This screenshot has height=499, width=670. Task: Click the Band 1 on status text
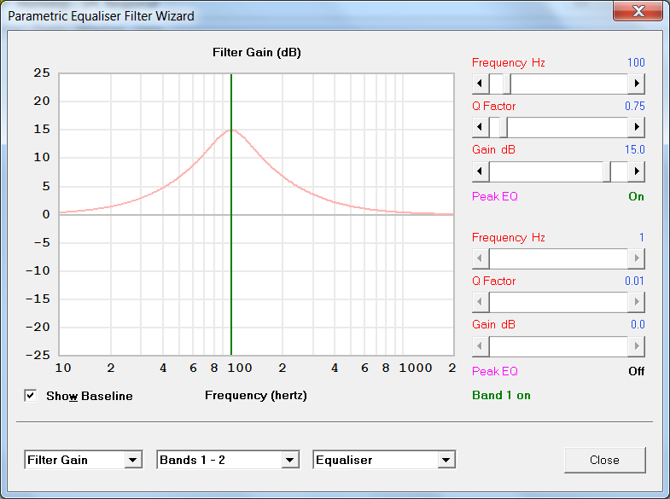pos(501,395)
